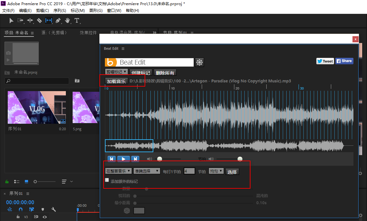Image resolution: width=367 pixels, height=221 pixels.
Task: Toggle V3 track output eye
Action: point(45,217)
